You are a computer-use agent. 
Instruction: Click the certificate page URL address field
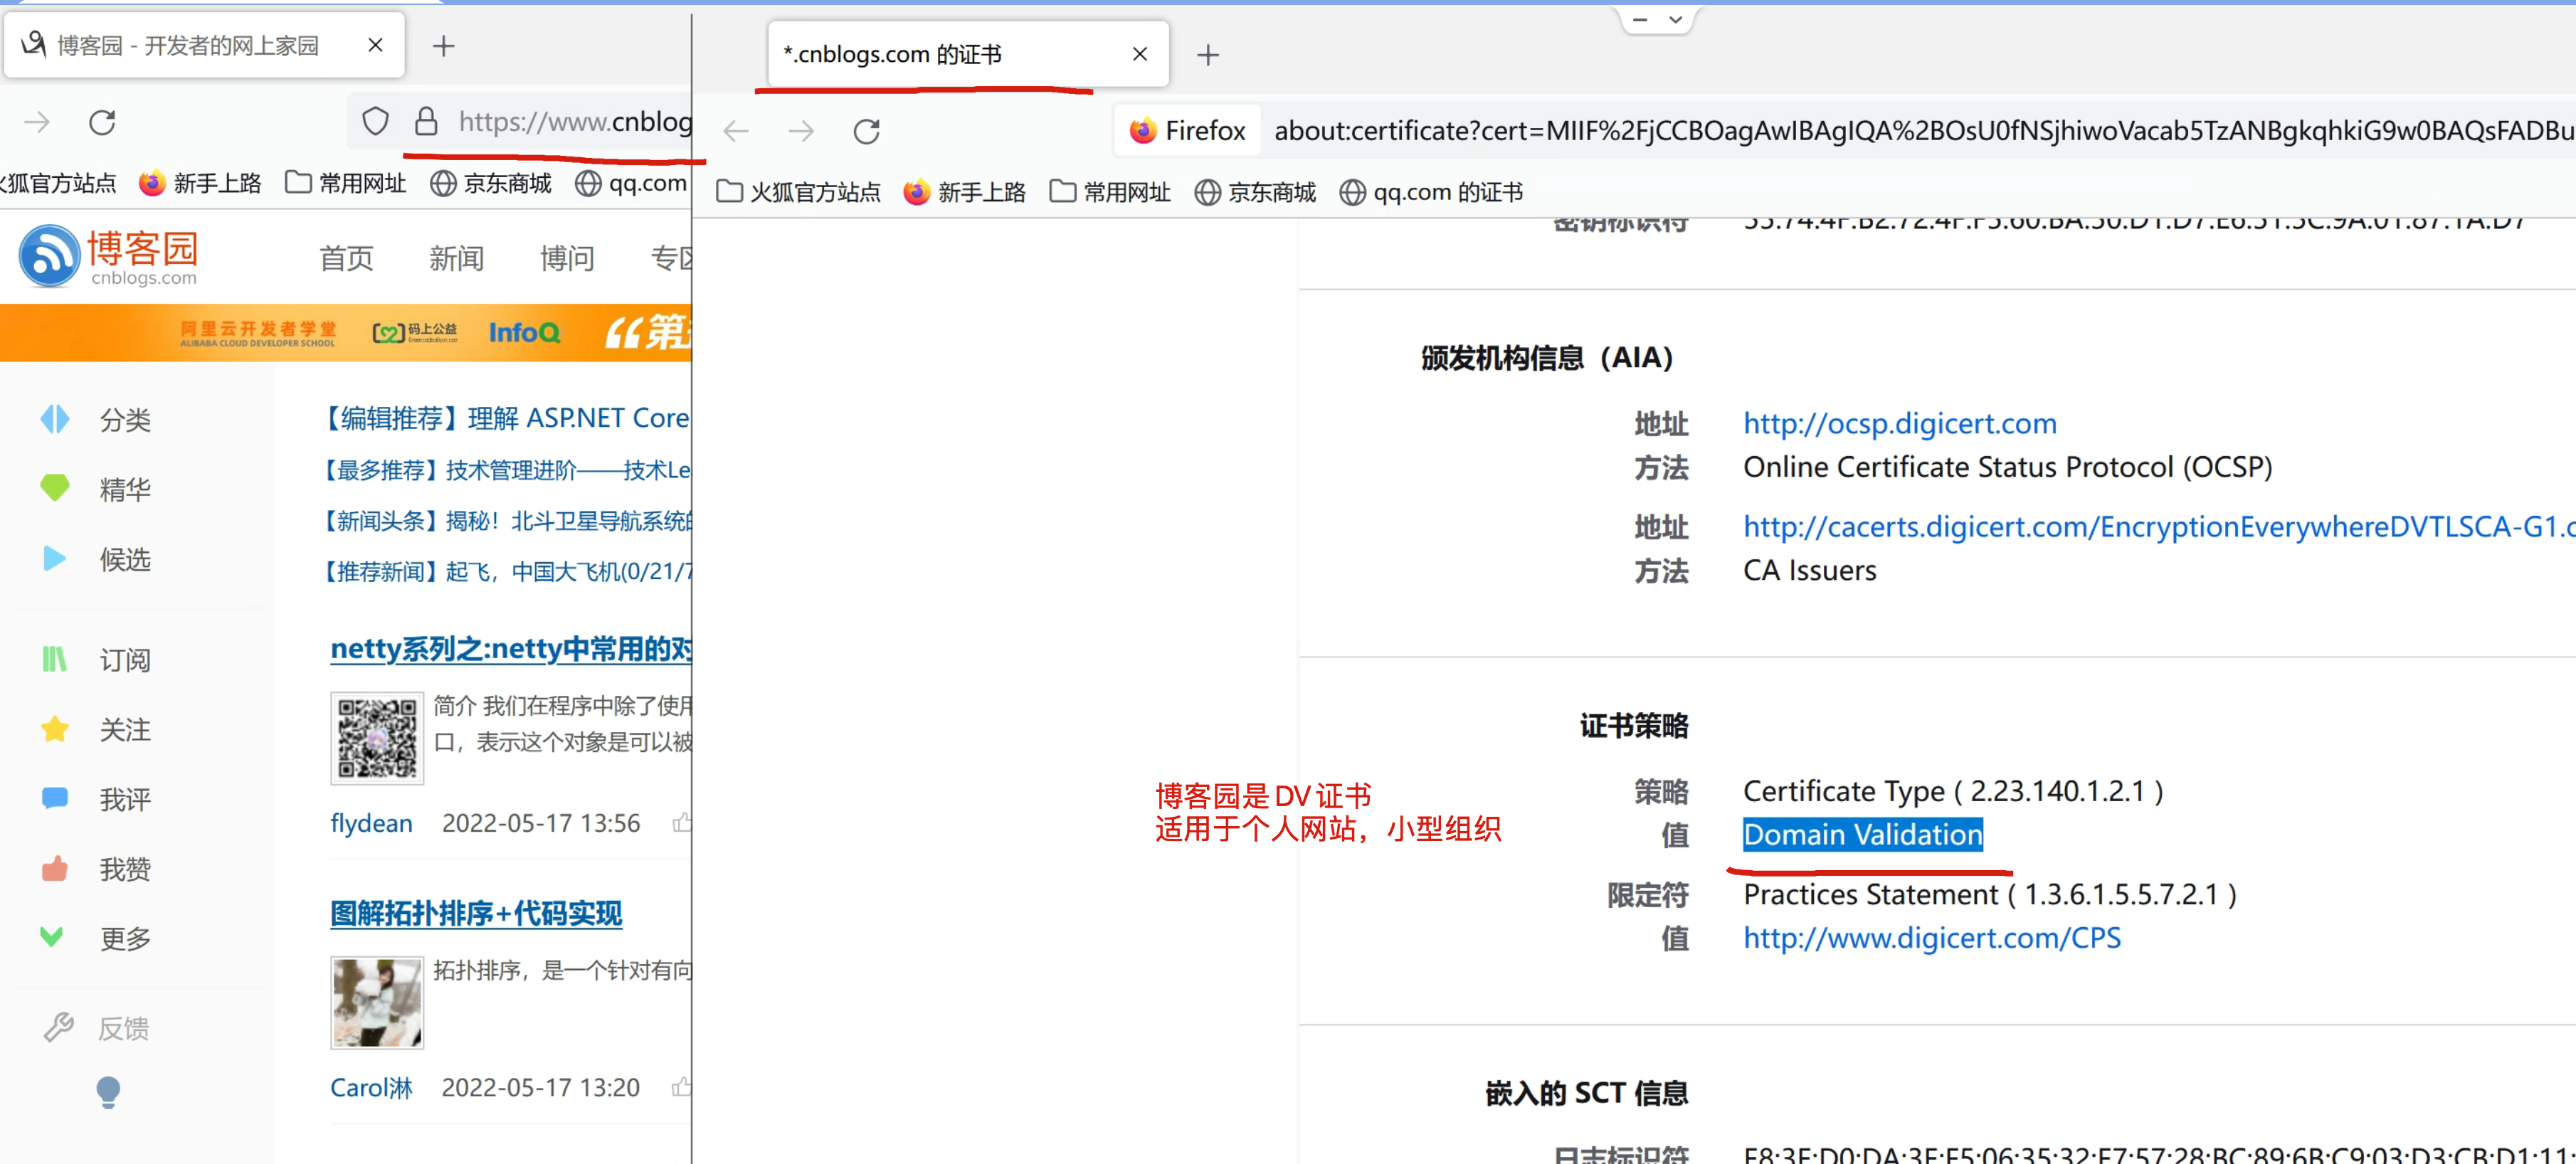[x=1900, y=131]
